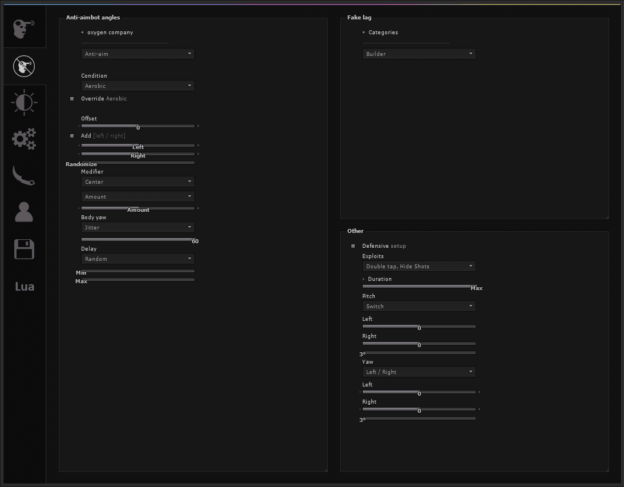Click the Yaw Left slider in Other
Image resolution: width=624 pixels, height=487 pixels.
coord(419,392)
